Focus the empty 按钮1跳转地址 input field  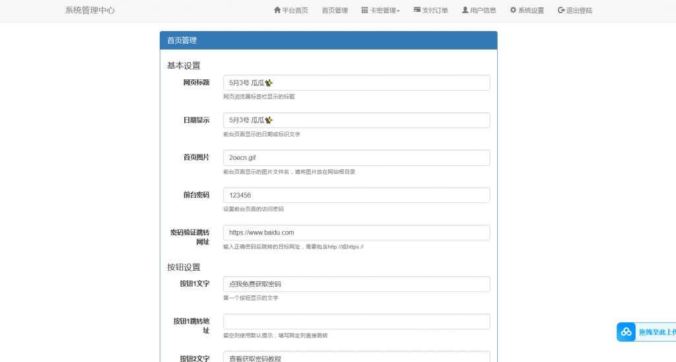356,322
